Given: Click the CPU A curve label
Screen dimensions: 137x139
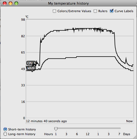Looking at the screenshot, I should [31, 63].
